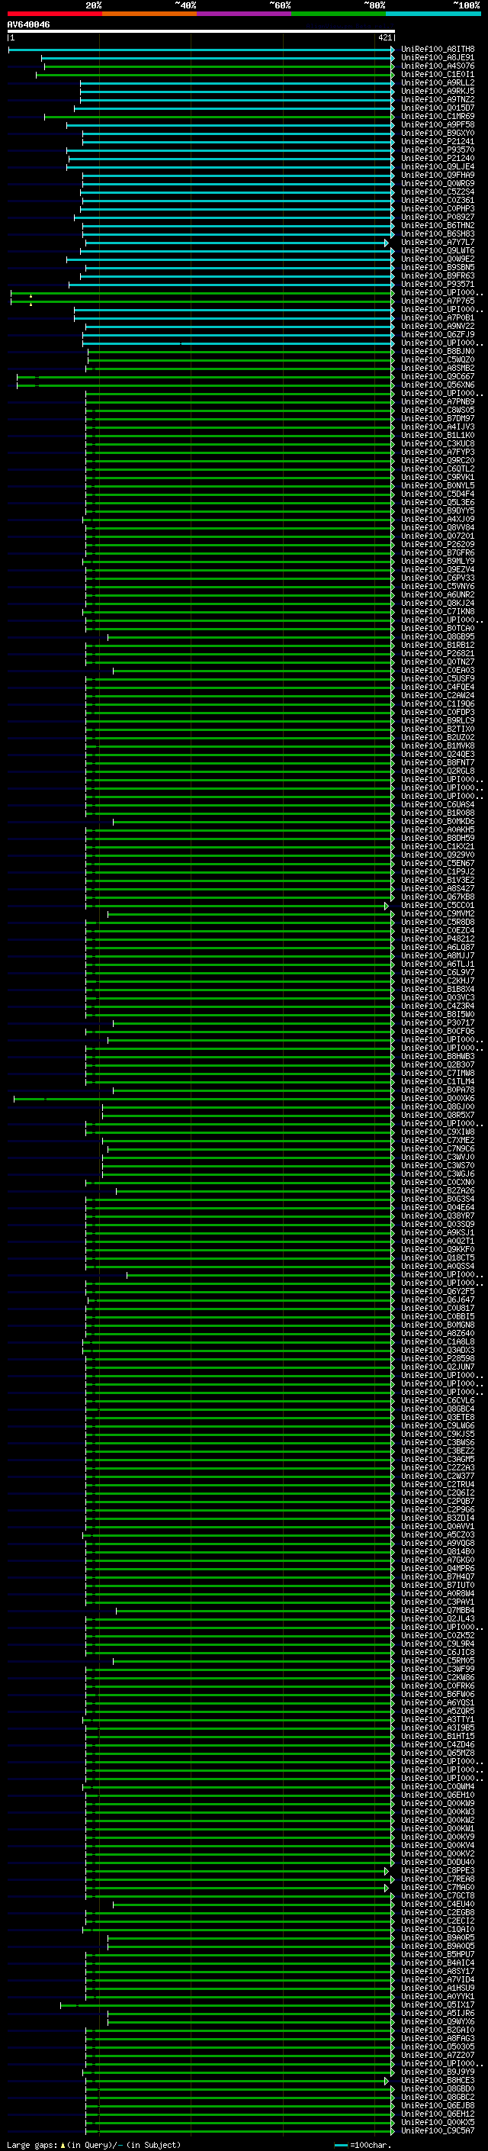Select hit UniRef100_C9RVK1
Screen dimensions: 488x2151
coord(438,477)
